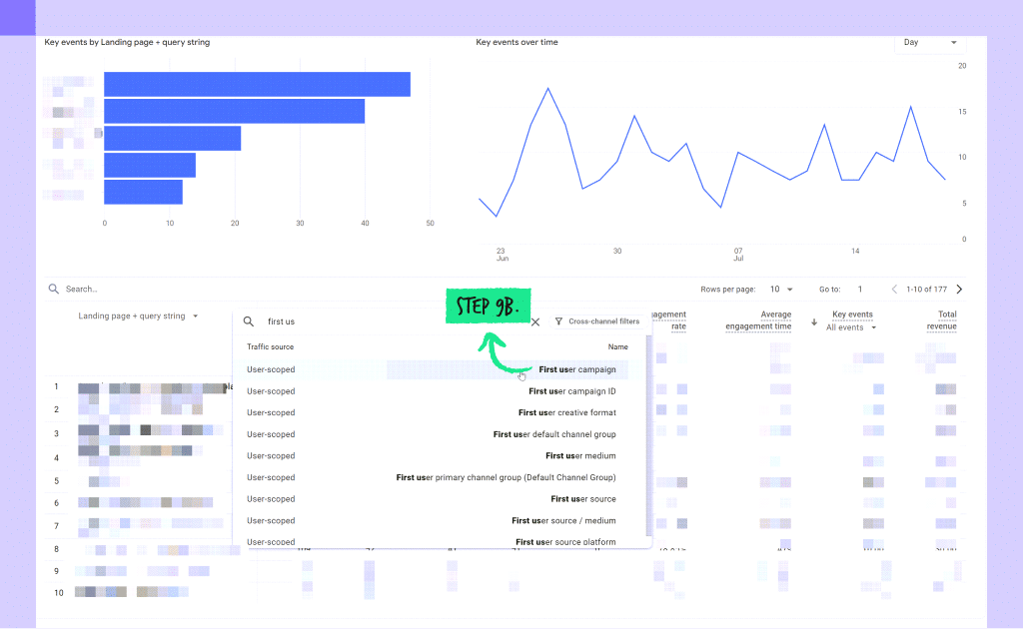1023x629 pixels.
Task: Click table row number 10
Action: point(59,592)
